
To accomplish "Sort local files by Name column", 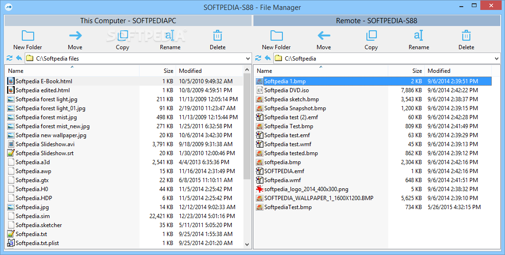I will 72,70.
